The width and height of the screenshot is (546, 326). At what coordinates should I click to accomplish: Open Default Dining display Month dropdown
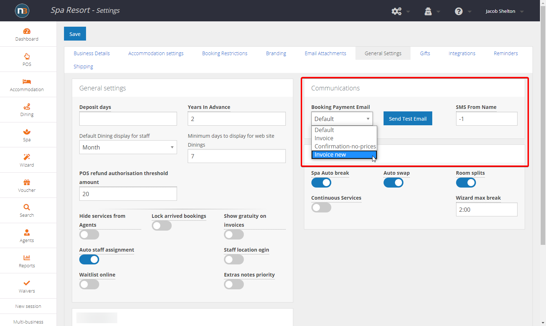point(128,147)
